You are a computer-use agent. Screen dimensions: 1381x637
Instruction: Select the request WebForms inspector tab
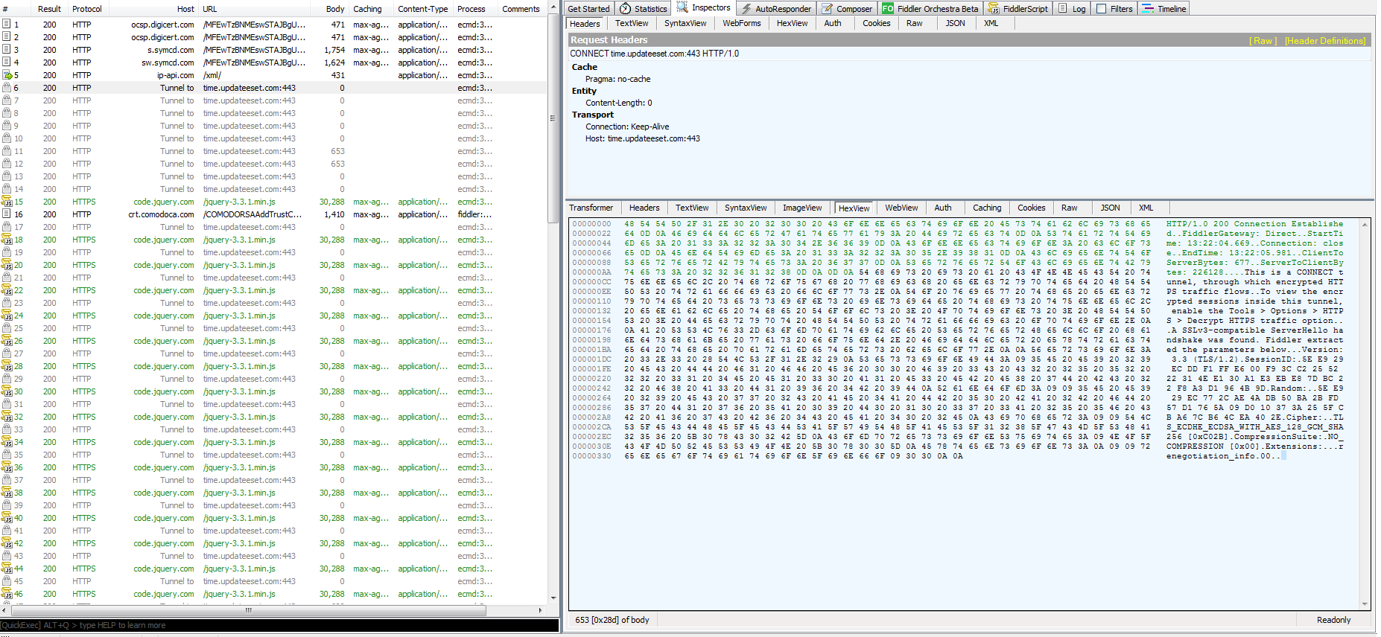pos(741,23)
